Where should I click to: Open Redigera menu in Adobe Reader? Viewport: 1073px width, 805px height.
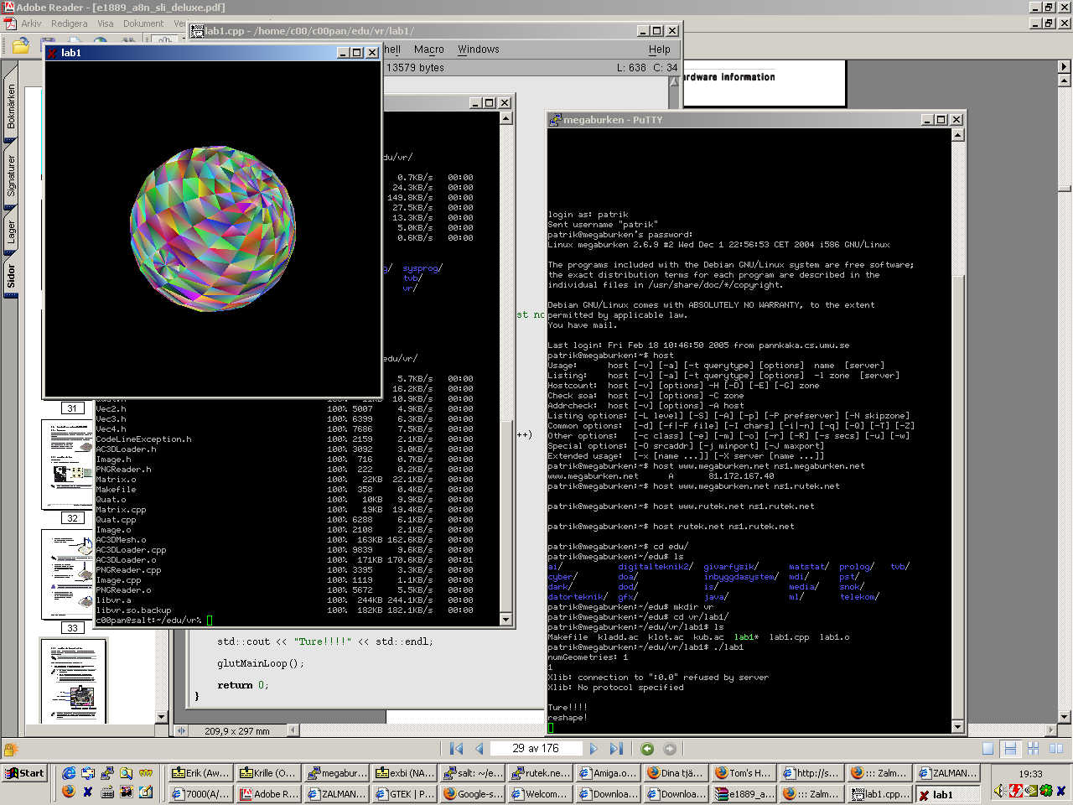pyautogui.click(x=69, y=23)
